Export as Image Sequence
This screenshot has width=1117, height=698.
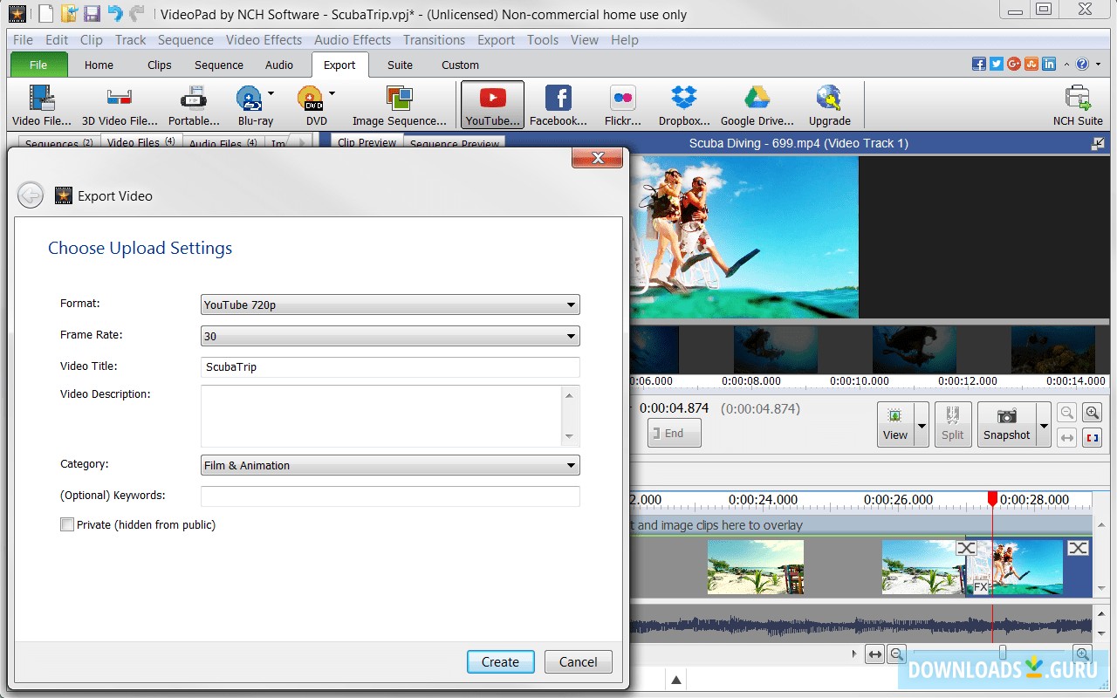(x=398, y=103)
